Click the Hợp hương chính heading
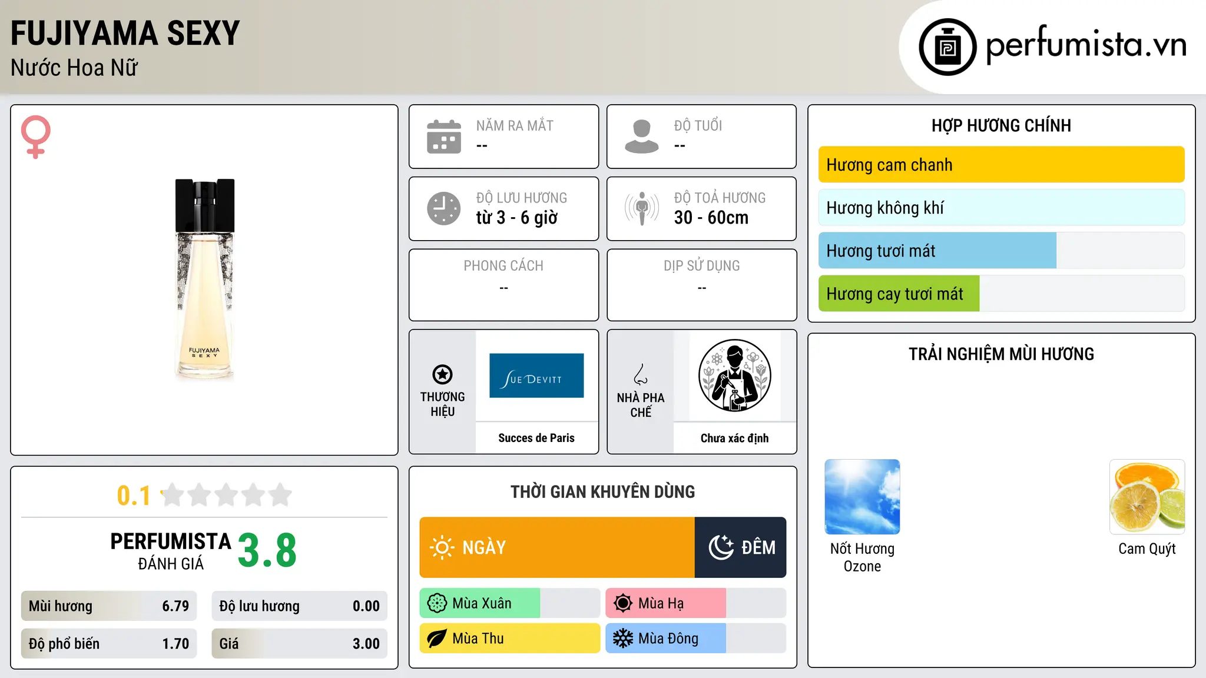 [x=1001, y=125]
